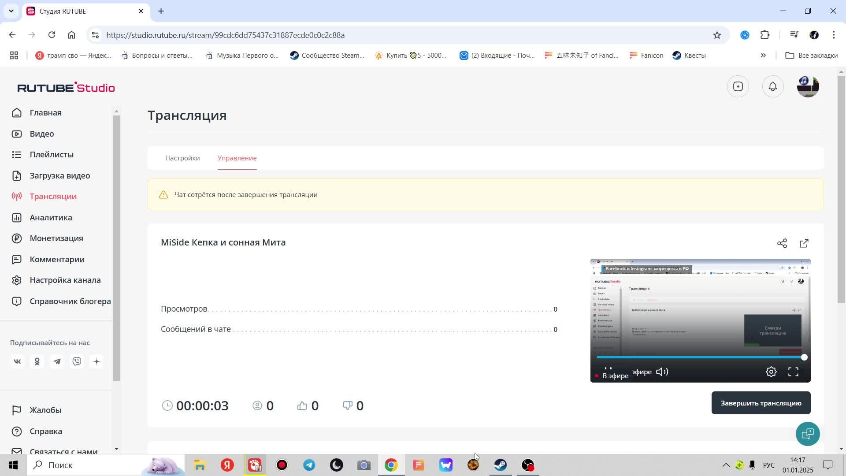Screen dimensions: 846x476
Task: Open the Dzen star social link
Action: 97,362
